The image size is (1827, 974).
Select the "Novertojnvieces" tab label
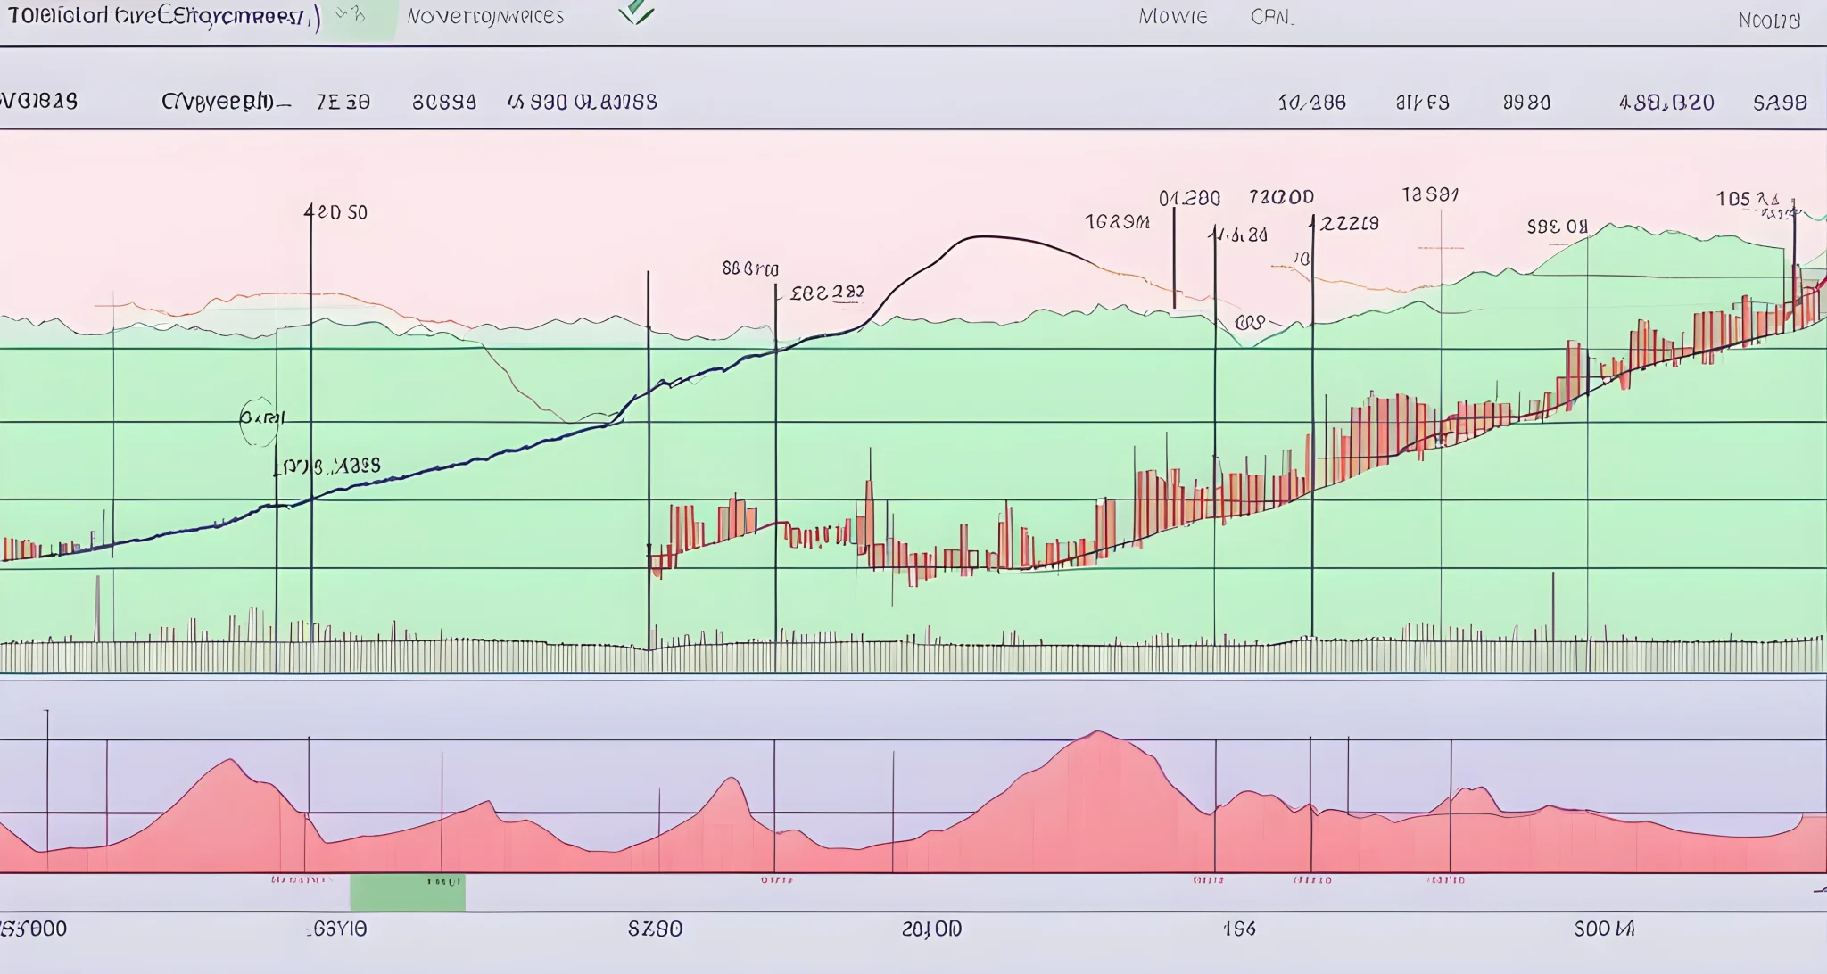pos(485,16)
